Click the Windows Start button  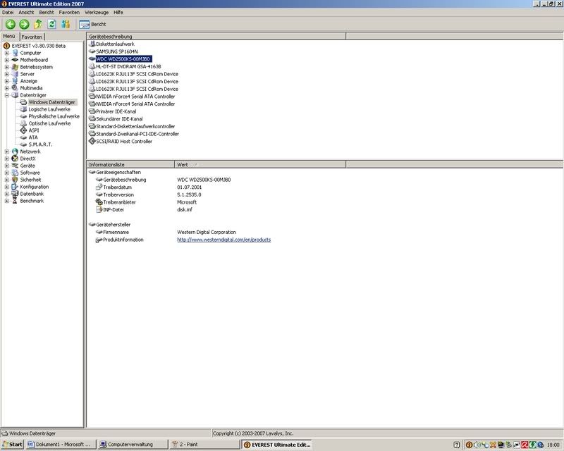pyautogui.click(x=13, y=445)
